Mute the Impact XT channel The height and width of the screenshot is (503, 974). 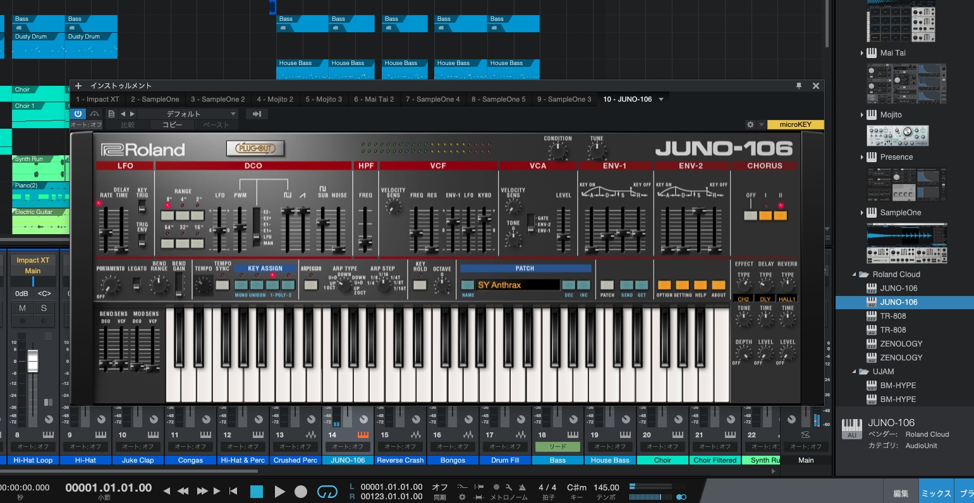pyautogui.click(x=23, y=308)
